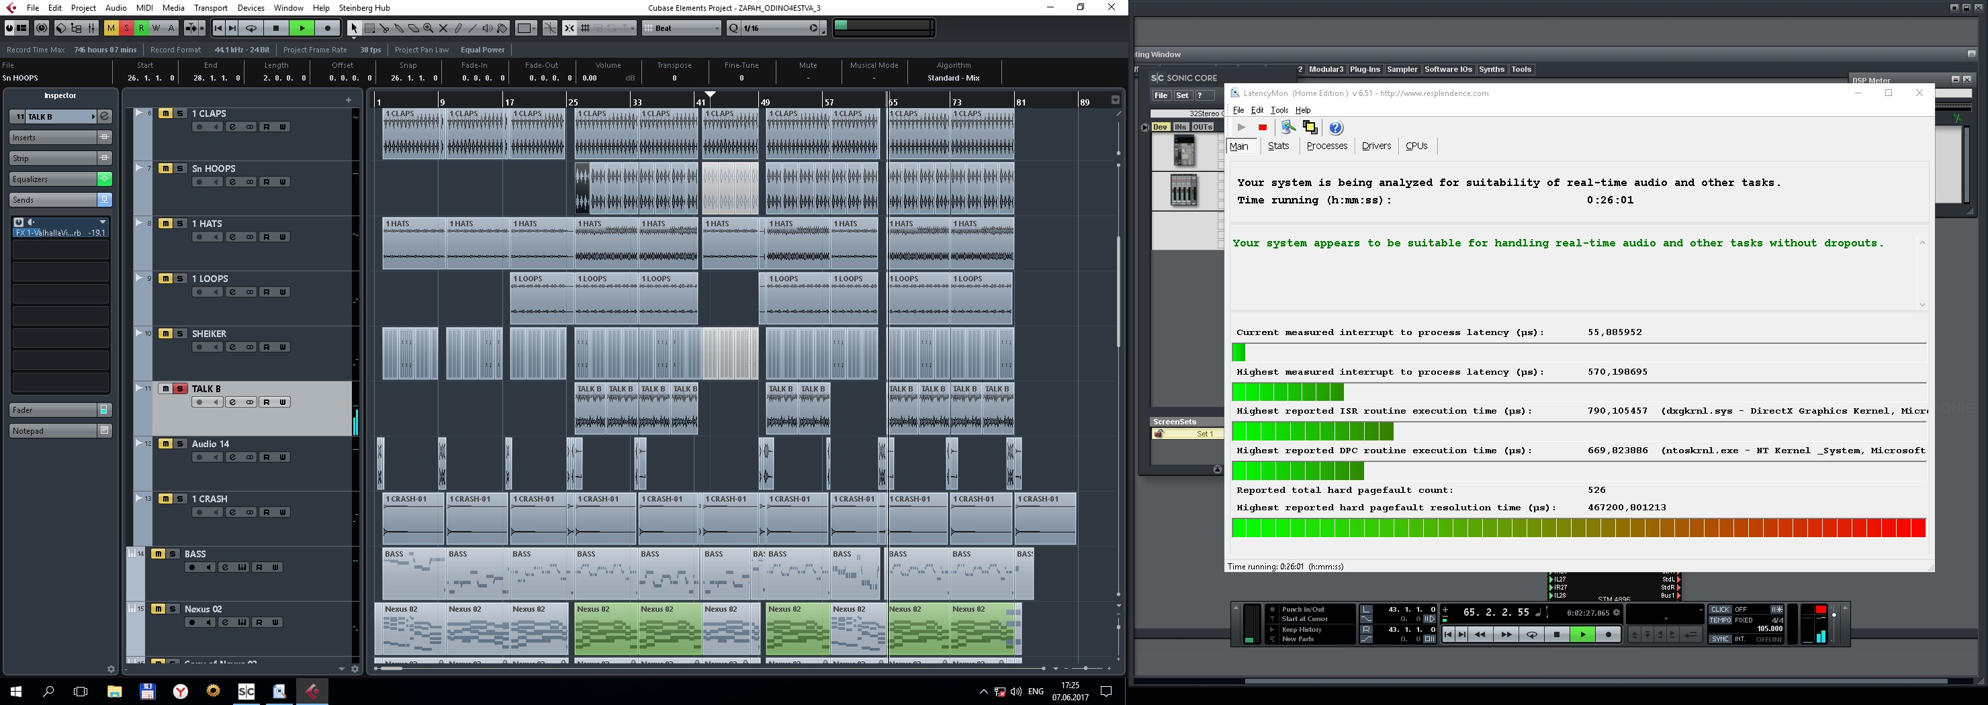The image size is (1988, 705).
Task: Click the Record button on transport panel
Action: (x=1609, y=634)
